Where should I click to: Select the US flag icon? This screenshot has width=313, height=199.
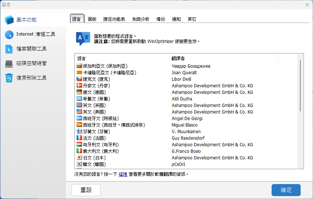(79, 112)
